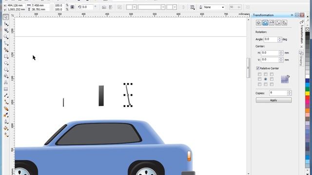Pick the no-color X swatch

308,29
